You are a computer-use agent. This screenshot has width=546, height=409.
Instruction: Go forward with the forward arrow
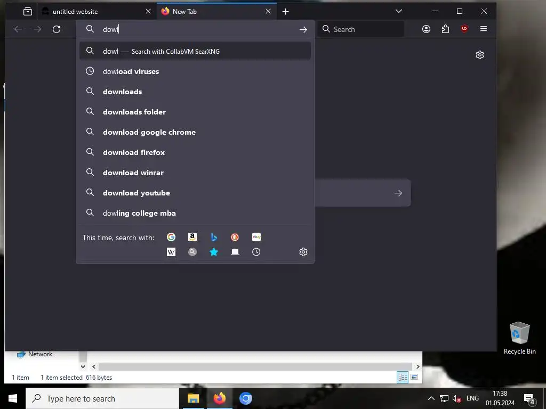37,29
